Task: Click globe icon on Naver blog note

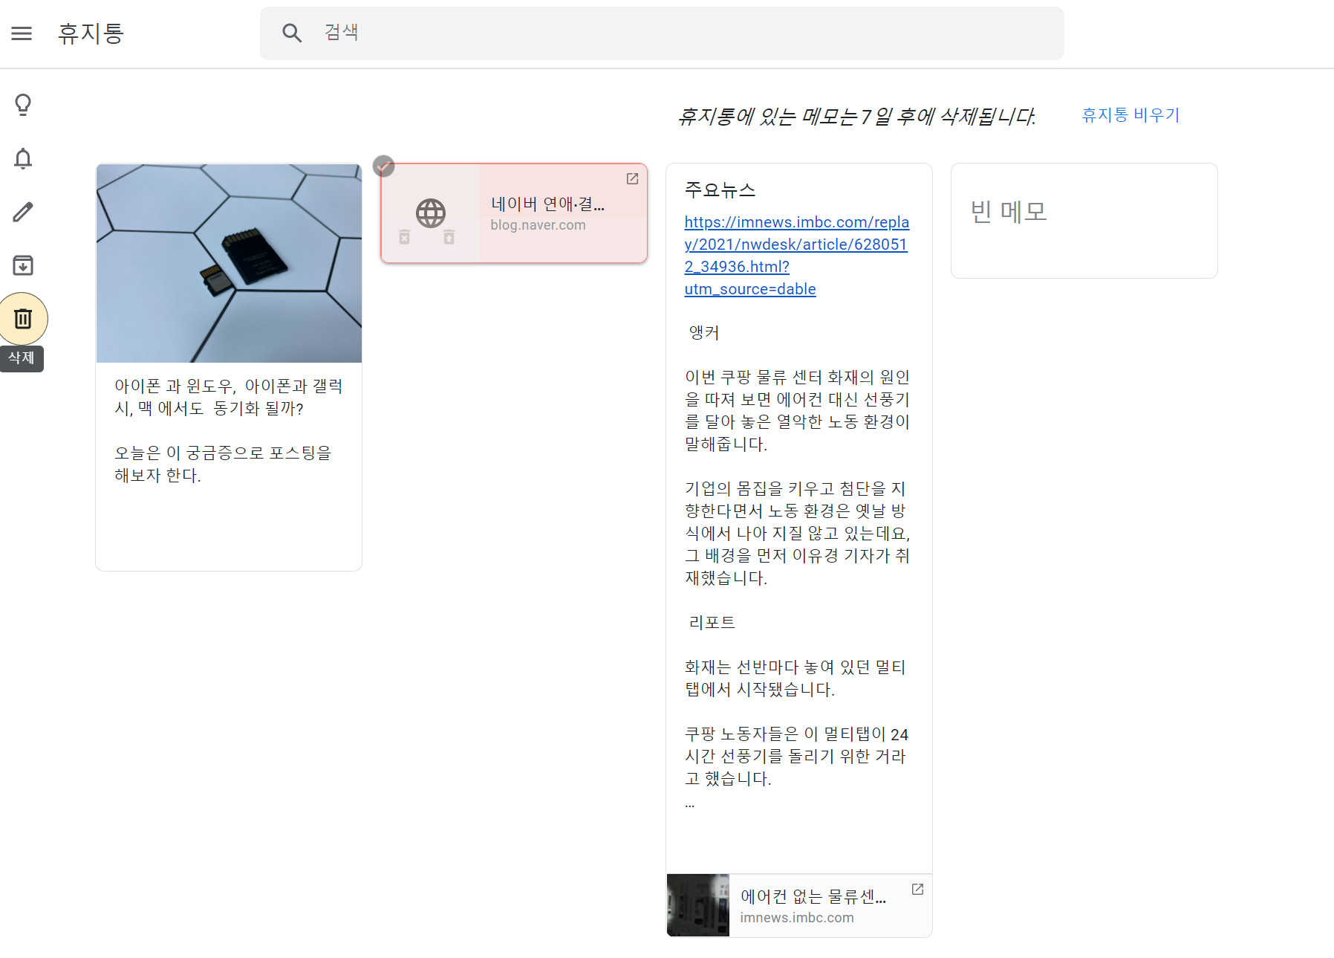Action: point(431,213)
